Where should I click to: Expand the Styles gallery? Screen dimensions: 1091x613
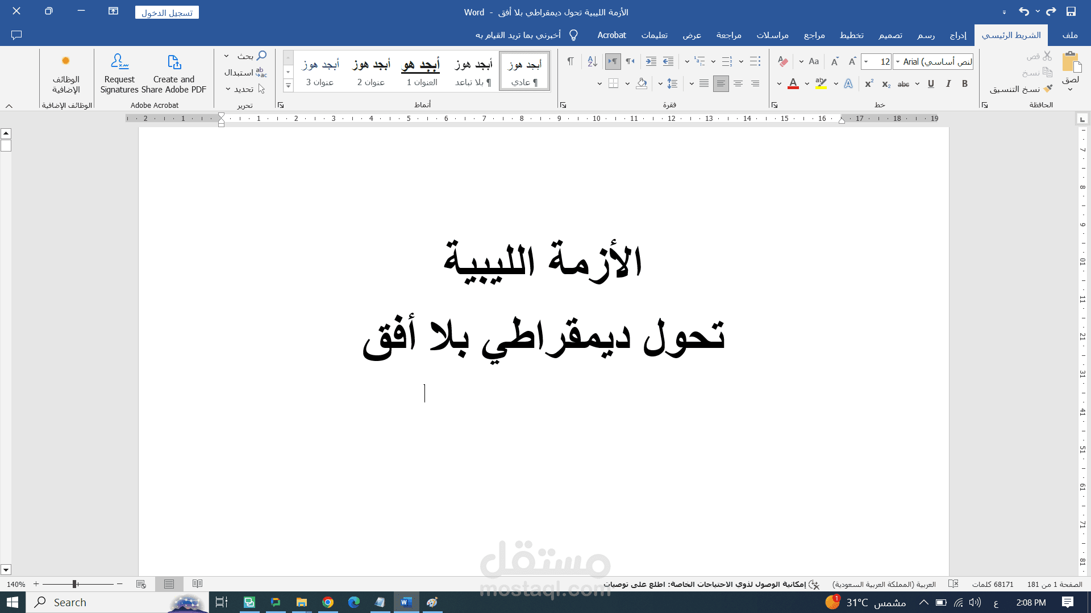pos(288,86)
